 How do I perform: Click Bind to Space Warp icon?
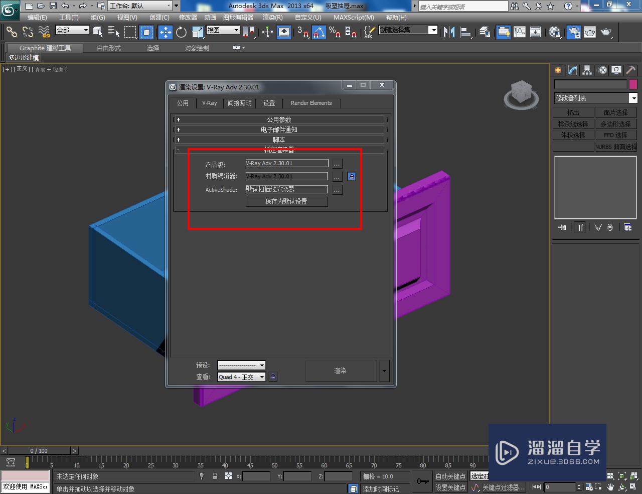(45, 32)
